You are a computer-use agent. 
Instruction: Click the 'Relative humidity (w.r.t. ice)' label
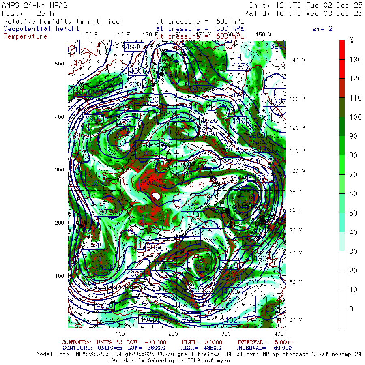click(63, 21)
